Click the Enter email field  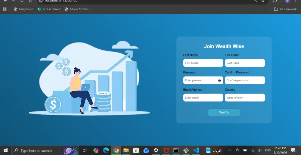click(203, 98)
